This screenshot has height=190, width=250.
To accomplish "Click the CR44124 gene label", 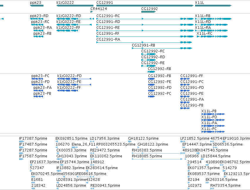I will tap(99, 9).
